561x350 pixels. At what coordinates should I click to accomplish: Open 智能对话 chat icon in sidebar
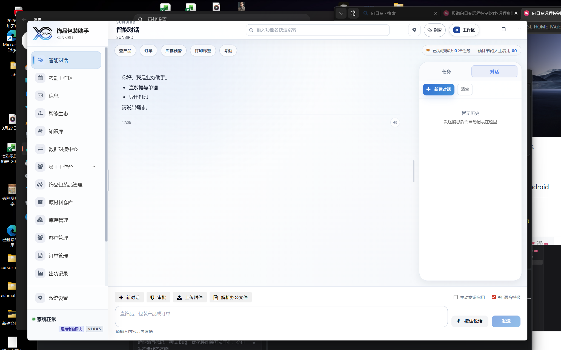40,60
